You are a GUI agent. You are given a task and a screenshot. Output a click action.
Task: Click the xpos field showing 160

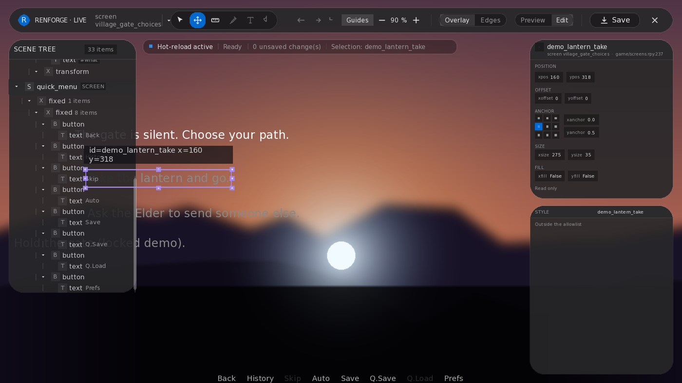(x=549, y=77)
